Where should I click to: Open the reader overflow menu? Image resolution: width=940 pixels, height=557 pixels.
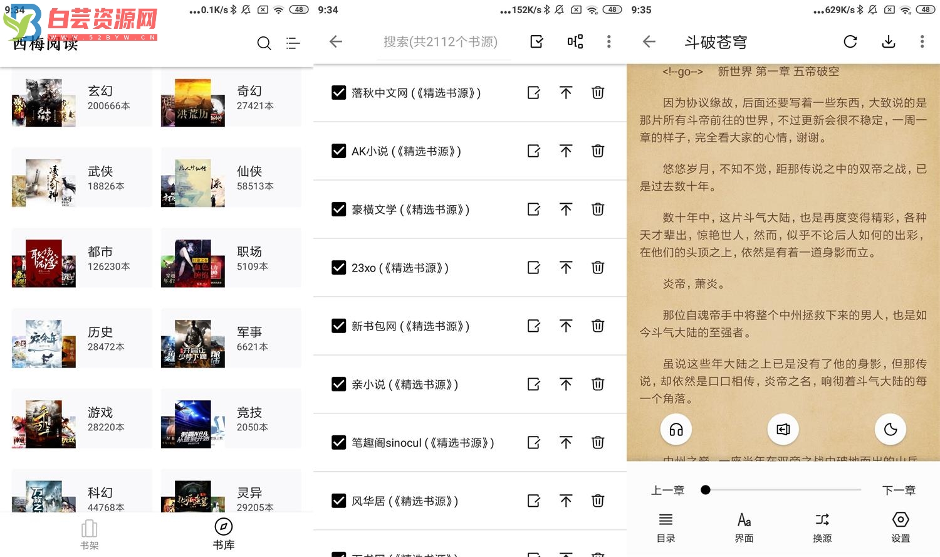[922, 41]
